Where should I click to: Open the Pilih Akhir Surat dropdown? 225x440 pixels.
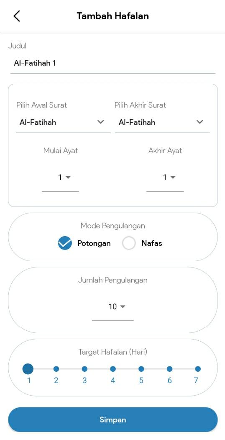tap(163, 122)
